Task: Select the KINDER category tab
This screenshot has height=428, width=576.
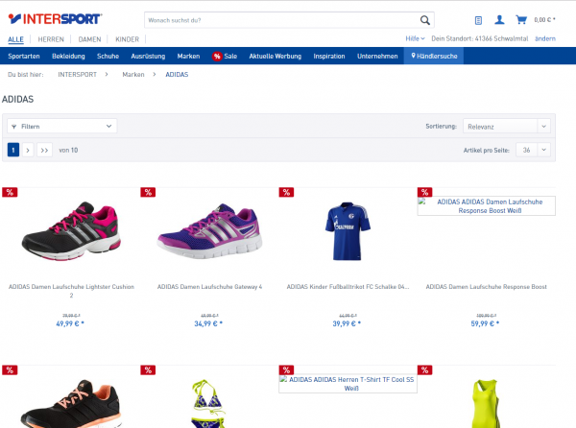Action: click(x=127, y=39)
